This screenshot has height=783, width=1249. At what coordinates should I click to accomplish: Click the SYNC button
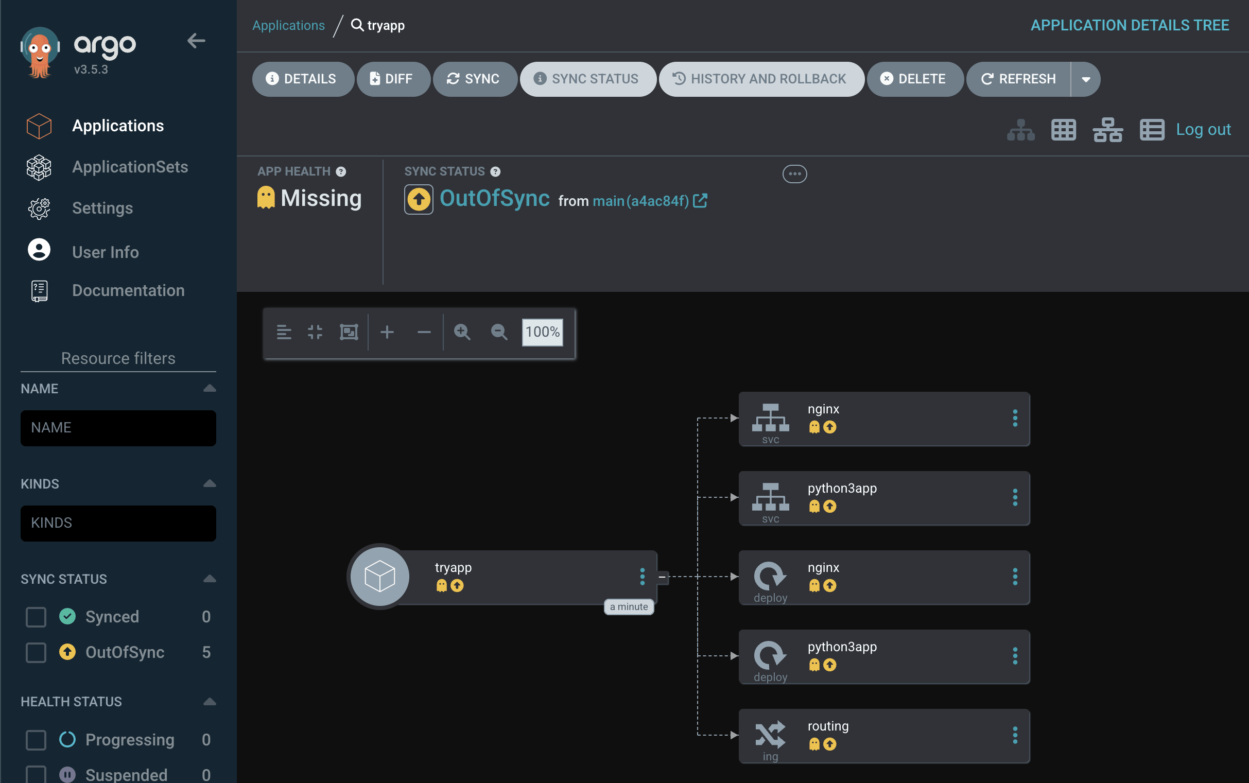(474, 79)
